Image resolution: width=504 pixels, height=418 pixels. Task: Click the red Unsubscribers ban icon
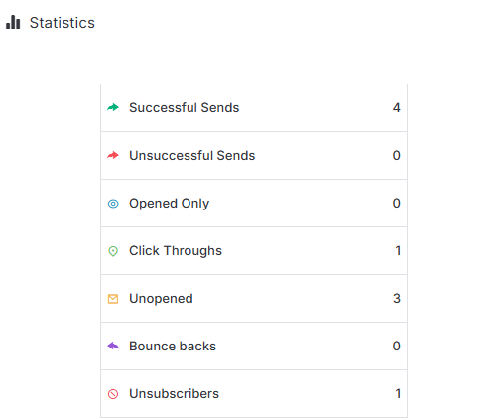click(113, 394)
